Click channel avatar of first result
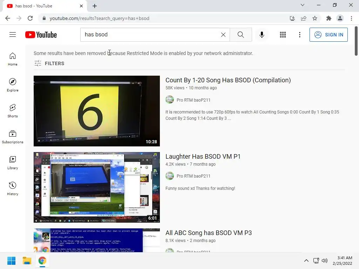The image size is (359, 269). tap(170, 100)
